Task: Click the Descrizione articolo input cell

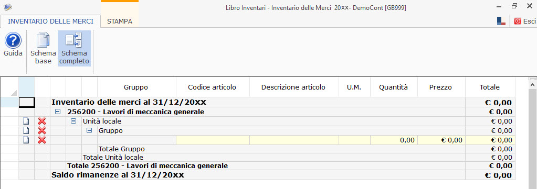Action: click(x=294, y=140)
